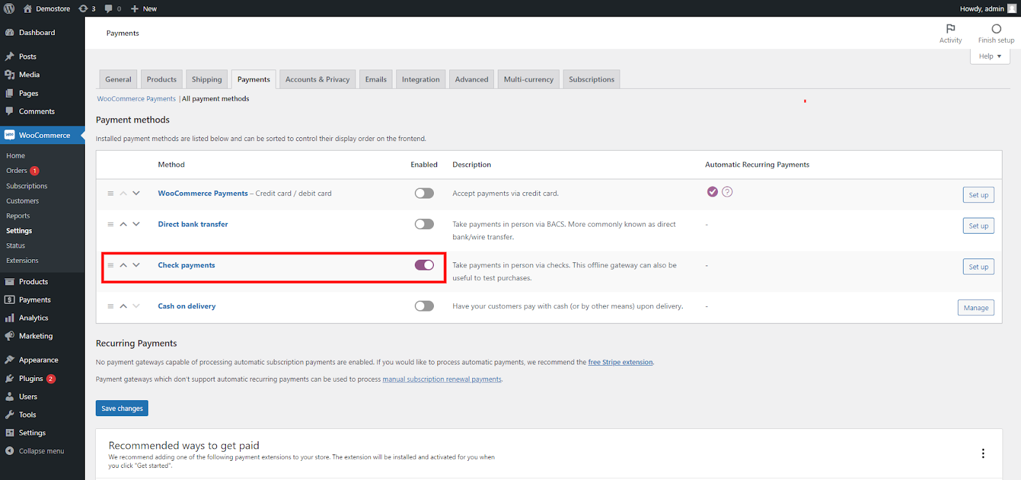Move WooCommerce Payments down with chevron
1021x480 pixels.
pyautogui.click(x=136, y=193)
